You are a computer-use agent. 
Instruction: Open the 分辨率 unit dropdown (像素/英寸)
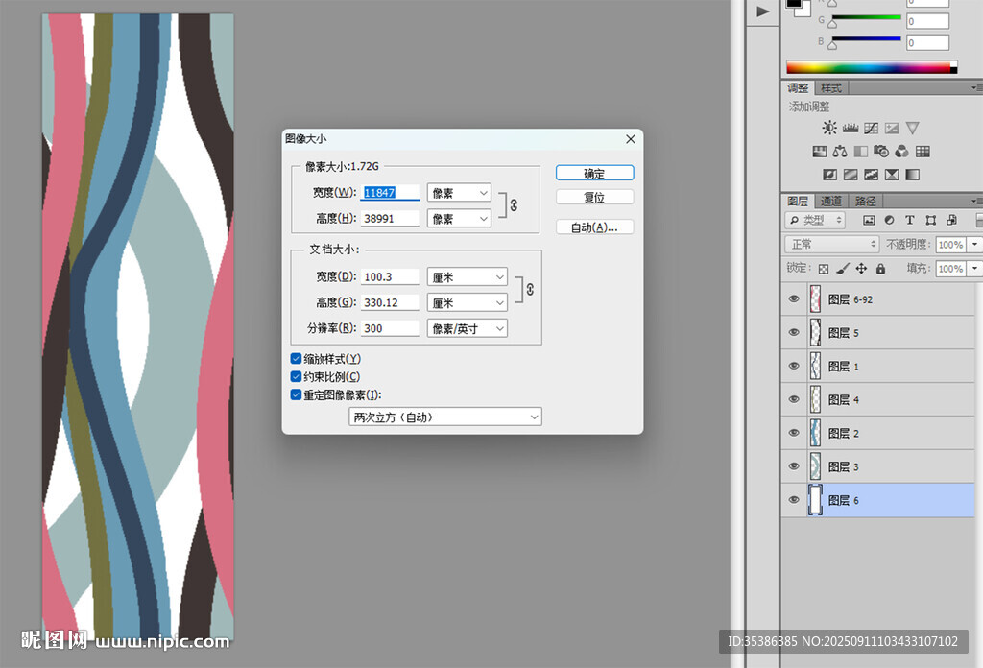467,328
